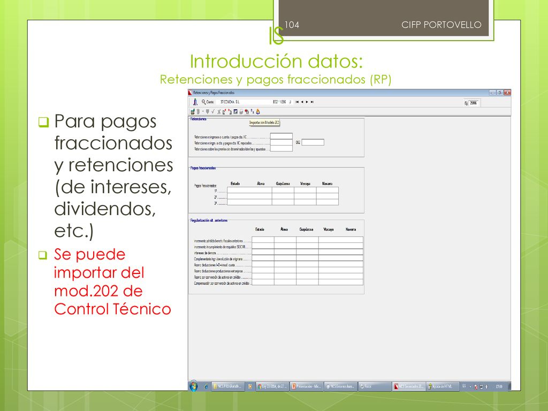Click 2º pago fraccionado Vizcaya cell

click(x=305, y=196)
